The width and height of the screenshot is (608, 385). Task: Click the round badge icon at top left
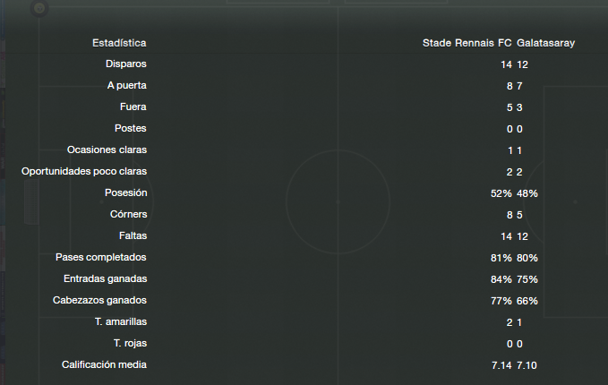tap(39, 8)
